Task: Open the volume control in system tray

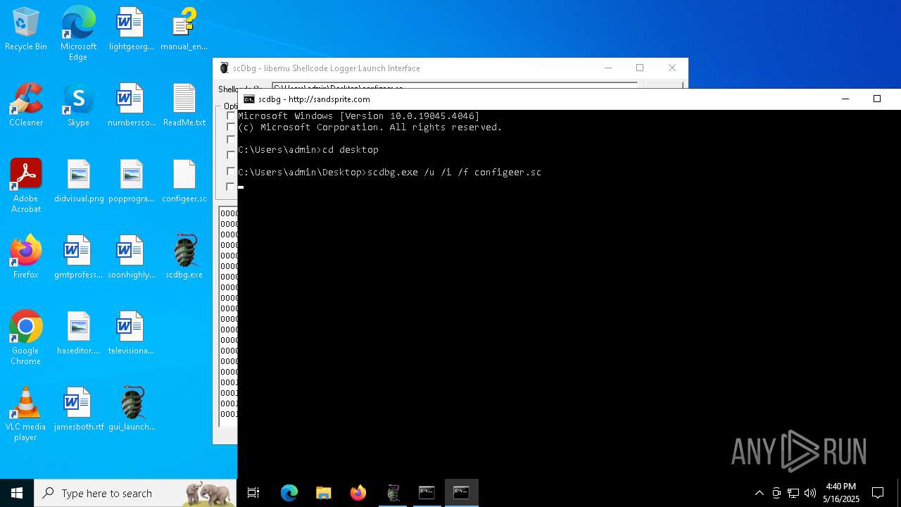Action: click(x=809, y=493)
